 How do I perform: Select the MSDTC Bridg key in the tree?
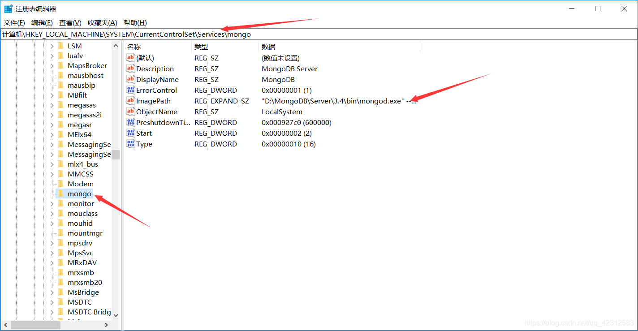point(89,312)
